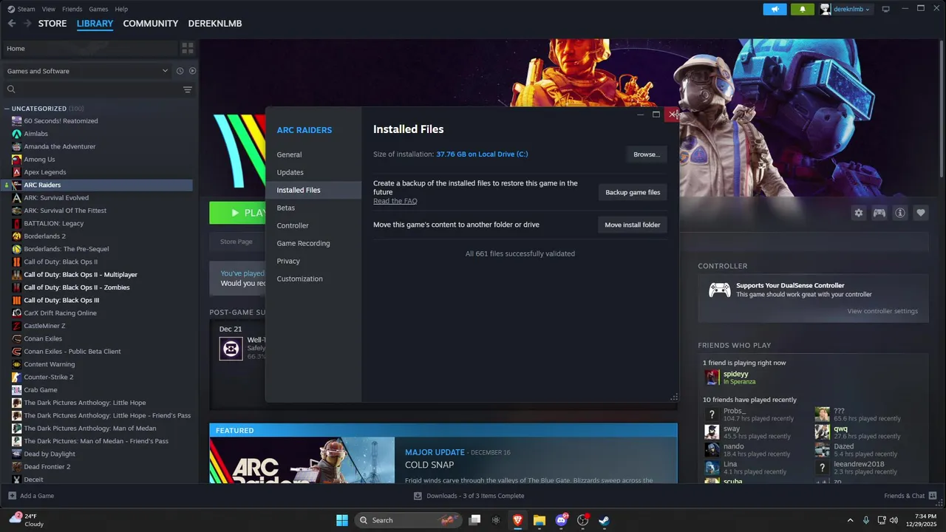This screenshot has height=532, width=946.
Task: Open Controller properties section
Action: pos(313,225)
